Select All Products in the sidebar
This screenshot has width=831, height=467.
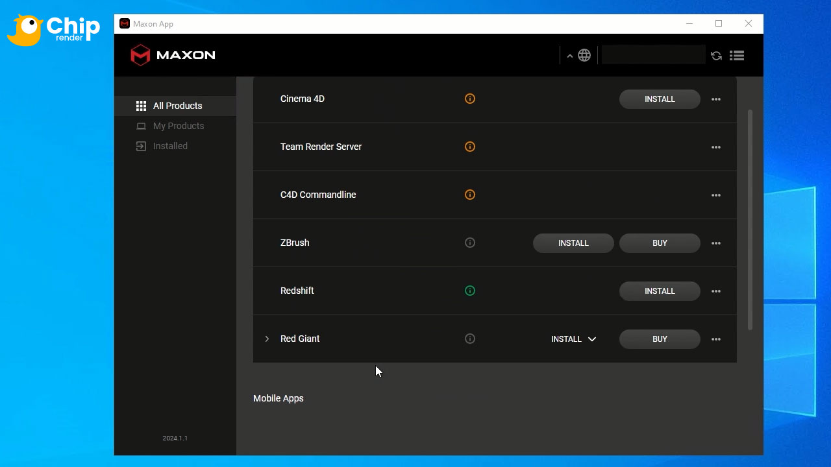coord(175,106)
